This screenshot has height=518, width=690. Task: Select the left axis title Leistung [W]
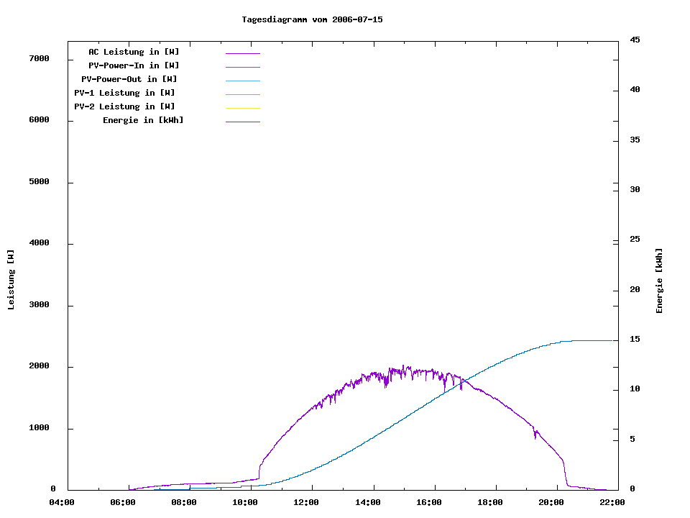[11, 280]
